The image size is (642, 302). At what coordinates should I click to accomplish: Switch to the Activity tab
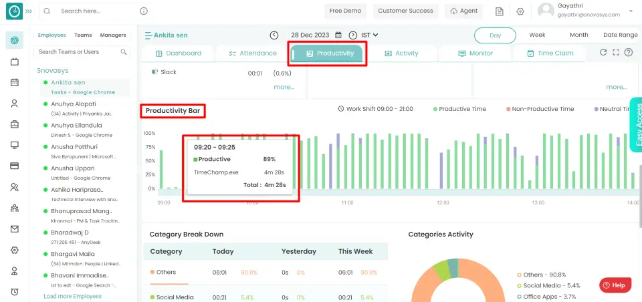[x=402, y=53]
